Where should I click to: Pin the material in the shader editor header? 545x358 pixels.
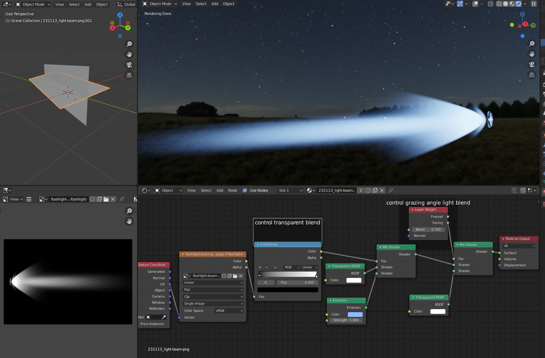pyautogui.click(x=391, y=190)
